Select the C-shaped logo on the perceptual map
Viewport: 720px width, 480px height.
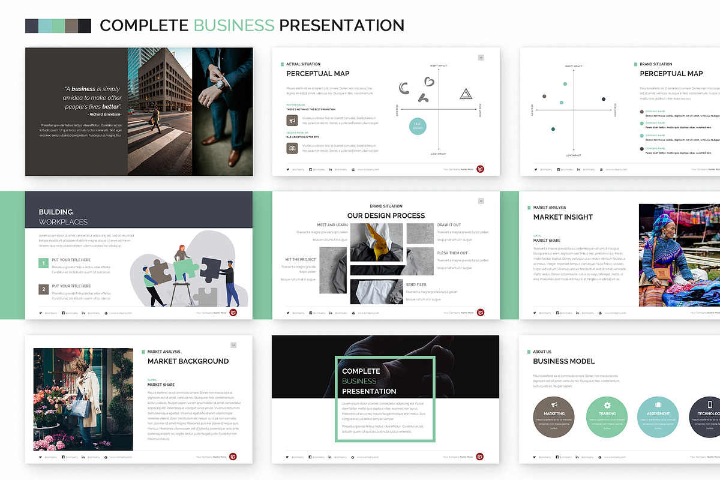click(x=404, y=88)
